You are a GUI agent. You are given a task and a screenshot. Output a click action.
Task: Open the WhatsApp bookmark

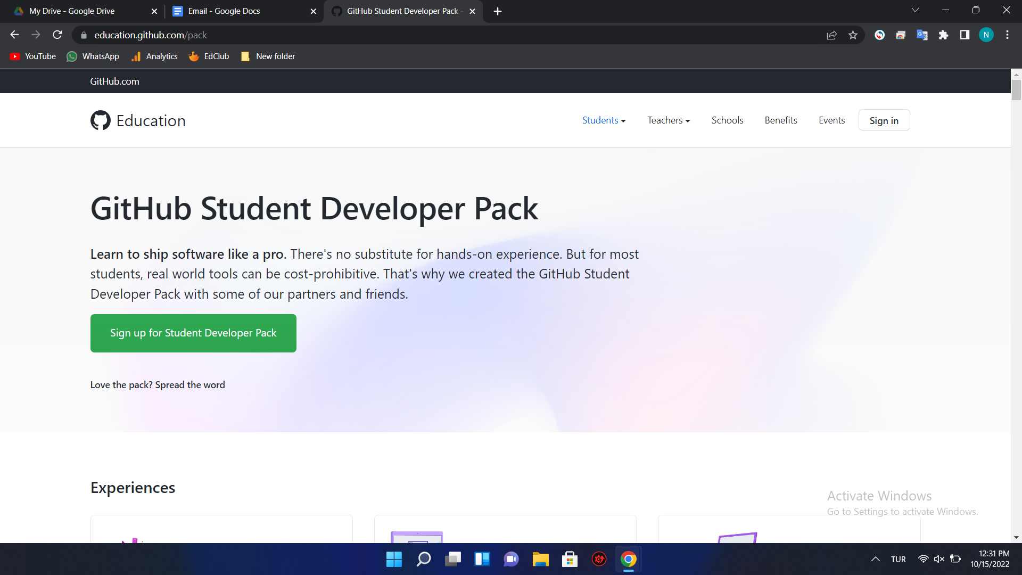(x=93, y=56)
